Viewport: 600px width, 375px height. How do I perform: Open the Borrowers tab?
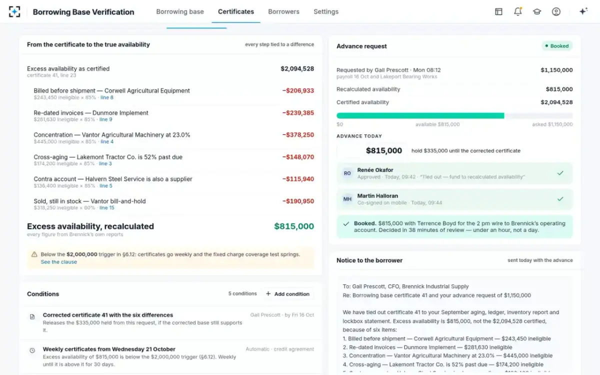coord(283,11)
